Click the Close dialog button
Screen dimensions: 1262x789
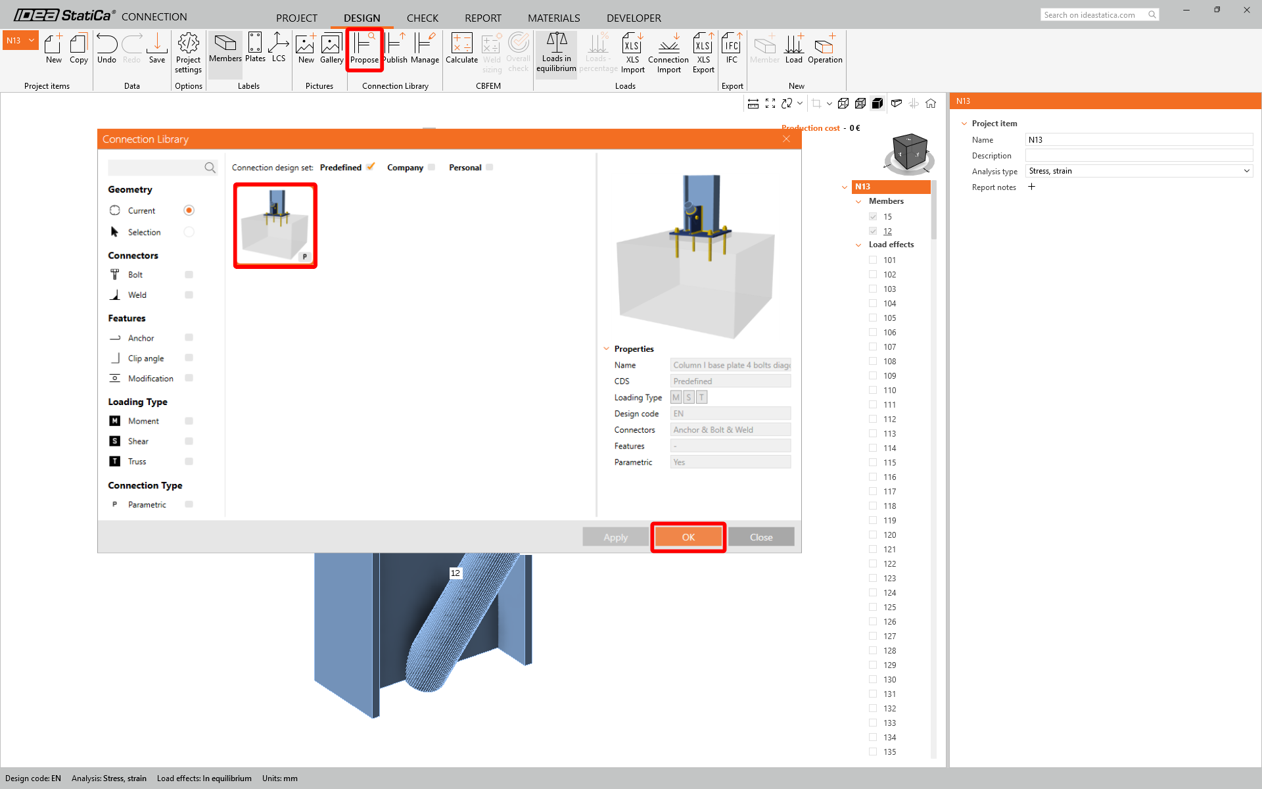pyautogui.click(x=760, y=537)
